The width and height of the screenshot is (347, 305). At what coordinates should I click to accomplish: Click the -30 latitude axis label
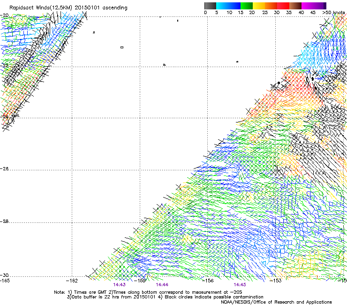[x=4, y=275]
